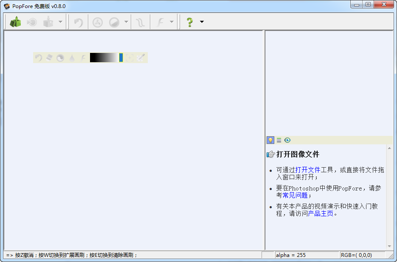Screen dimensions: 397x262
Task: Maximize the PopFore window
Action: [x=368, y=5]
